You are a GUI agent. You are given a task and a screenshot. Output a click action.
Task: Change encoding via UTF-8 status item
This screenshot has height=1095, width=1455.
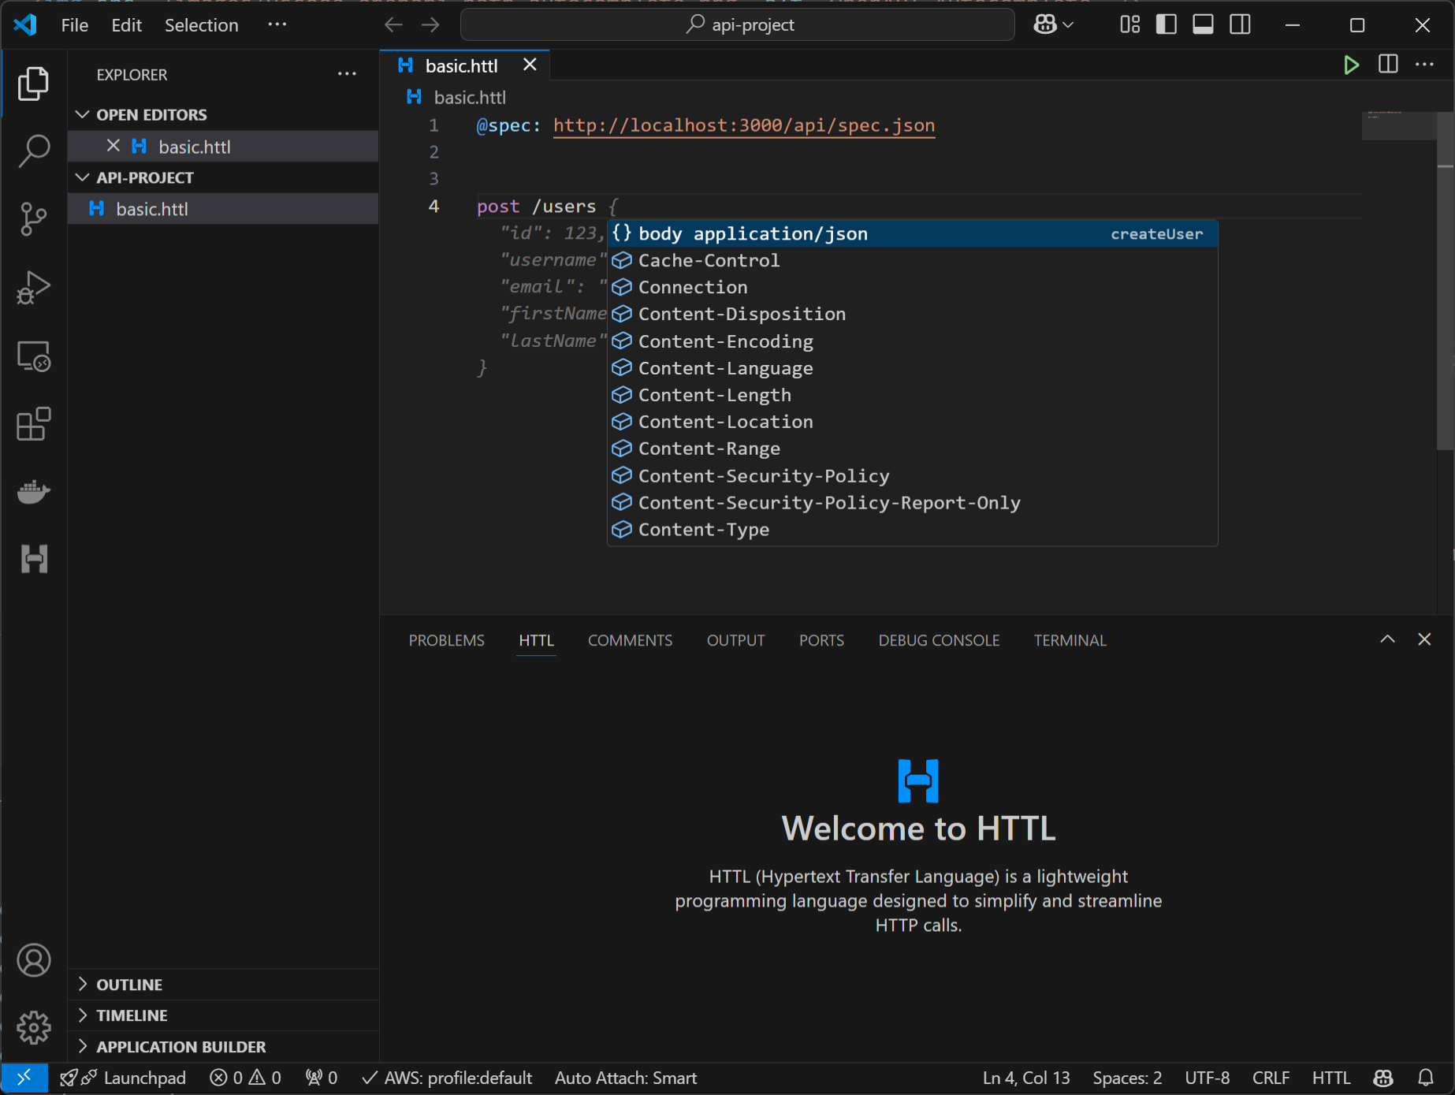tap(1207, 1078)
